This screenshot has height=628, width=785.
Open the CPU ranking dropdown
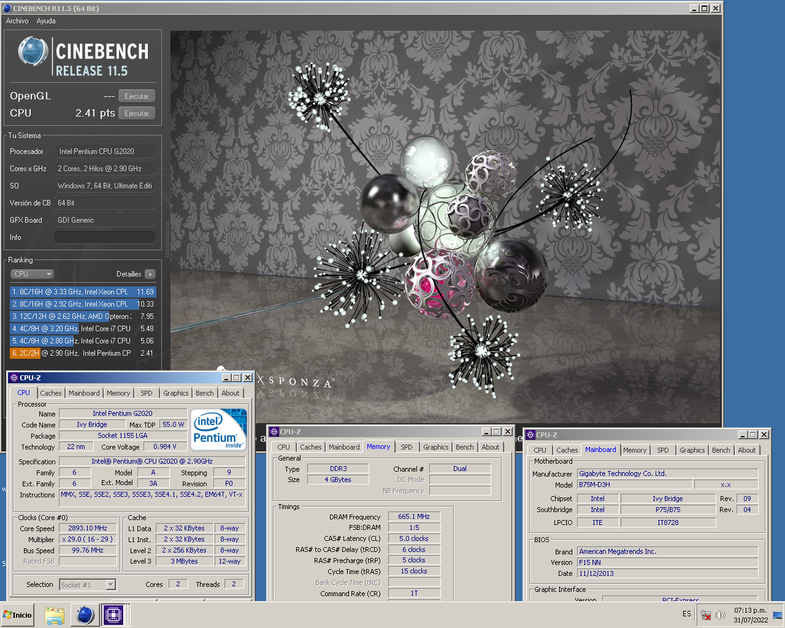point(33,274)
